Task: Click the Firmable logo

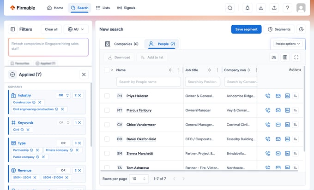Action: pyautogui.click(x=23, y=8)
